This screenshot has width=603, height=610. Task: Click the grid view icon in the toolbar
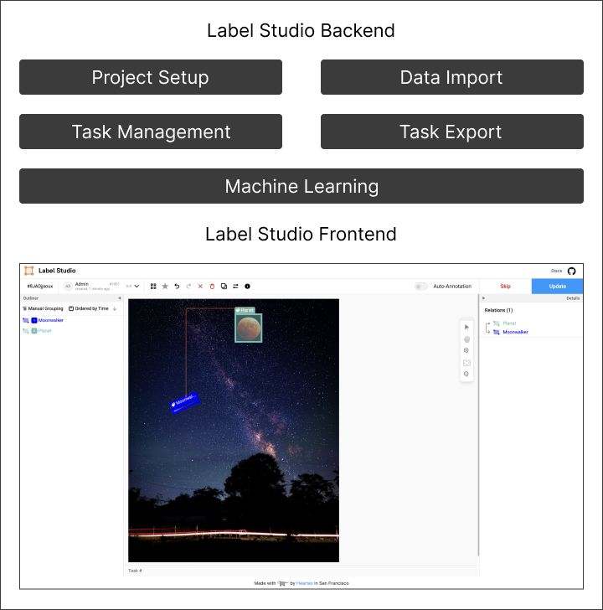[x=153, y=287]
